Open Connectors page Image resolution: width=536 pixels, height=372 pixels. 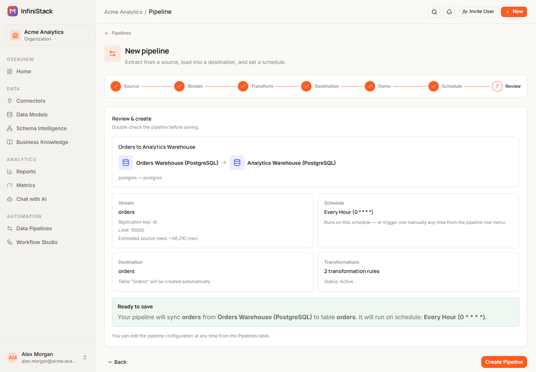(47, 101)
